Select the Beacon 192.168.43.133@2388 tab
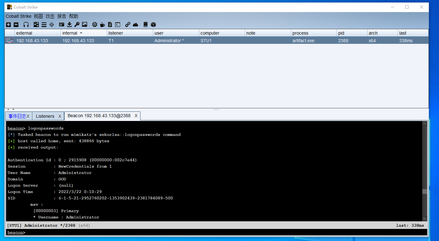 (99, 116)
